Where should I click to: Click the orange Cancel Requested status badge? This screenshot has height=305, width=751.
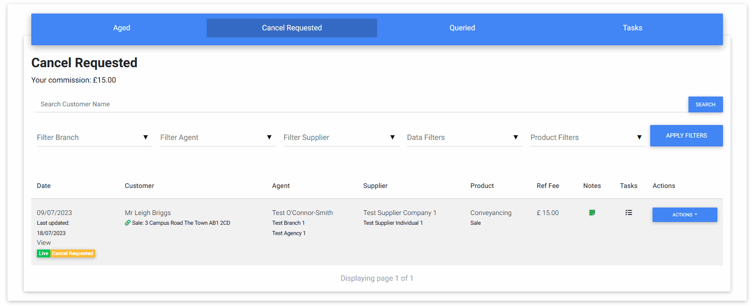click(72, 254)
